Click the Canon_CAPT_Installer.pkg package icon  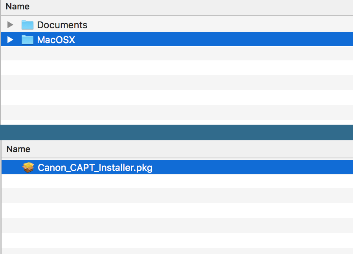click(x=28, y=167)
